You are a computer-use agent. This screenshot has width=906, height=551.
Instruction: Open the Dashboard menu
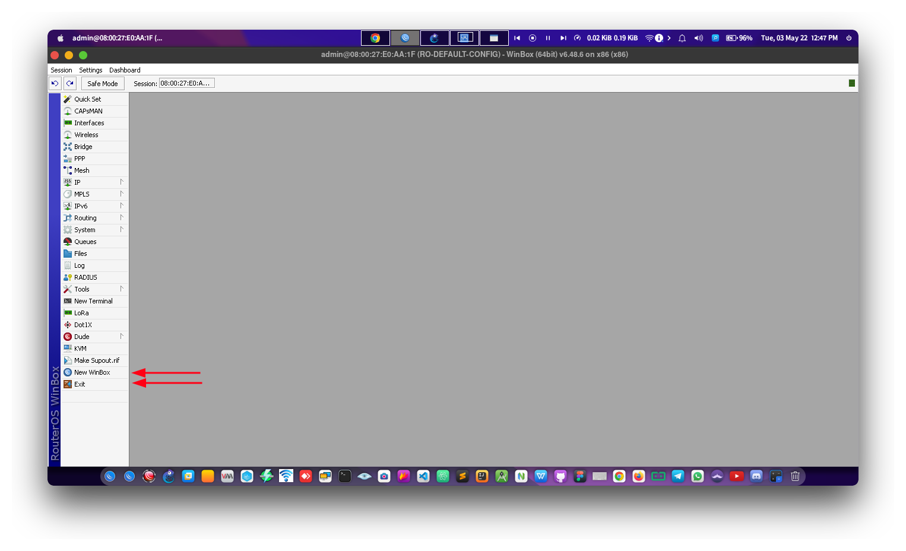pos(125,70)
